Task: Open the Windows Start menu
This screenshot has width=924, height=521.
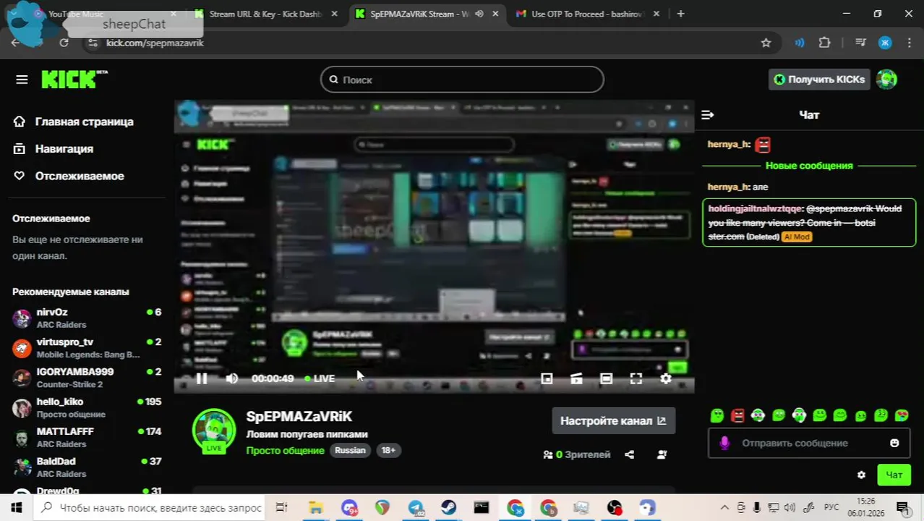Action: tap(16, 508)
